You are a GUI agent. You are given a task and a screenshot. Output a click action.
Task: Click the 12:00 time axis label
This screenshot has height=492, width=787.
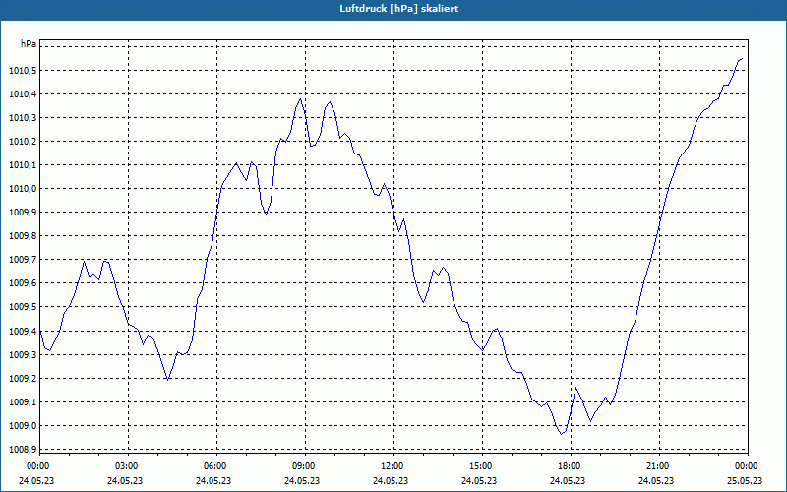tap(393, 466)
